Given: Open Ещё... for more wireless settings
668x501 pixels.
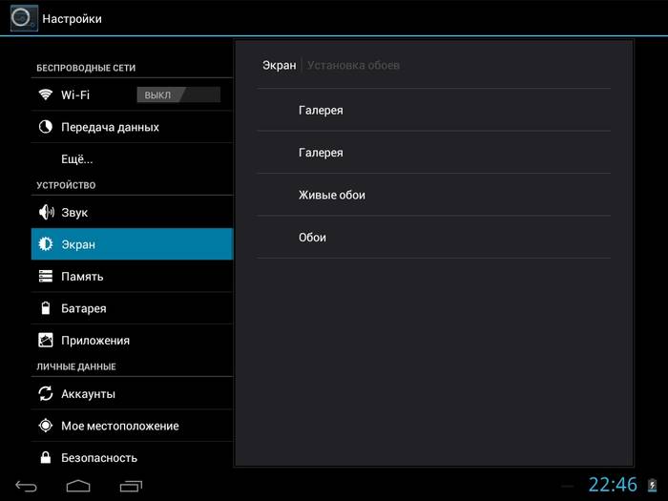Looking at the screenshot, I should point(76,158).
